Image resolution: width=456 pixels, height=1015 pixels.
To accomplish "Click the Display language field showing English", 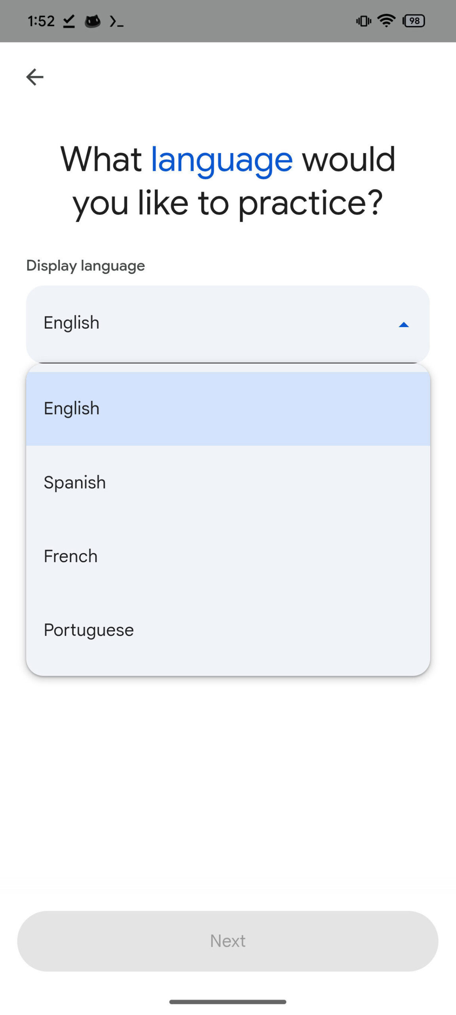I will coord(198,323).
